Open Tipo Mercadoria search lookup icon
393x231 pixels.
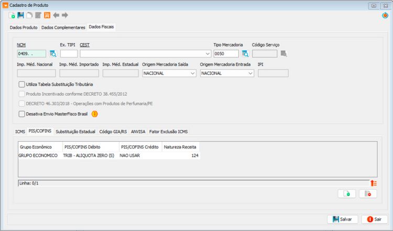[x=245, y=53]
